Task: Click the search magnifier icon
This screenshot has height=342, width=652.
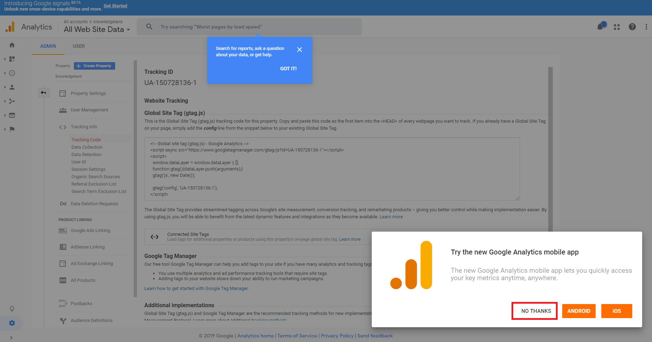Action: coord(149,27)
